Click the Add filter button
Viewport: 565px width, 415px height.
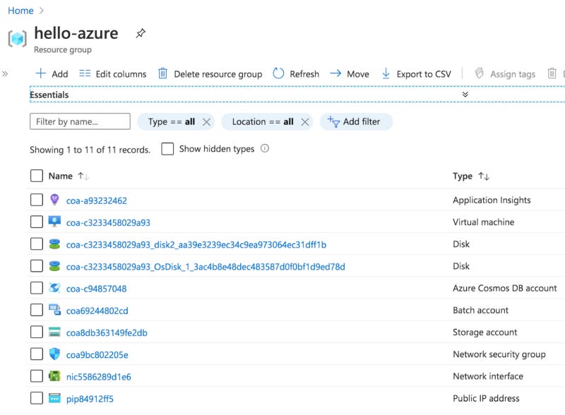pyautogui.click(x=356, y=122)
